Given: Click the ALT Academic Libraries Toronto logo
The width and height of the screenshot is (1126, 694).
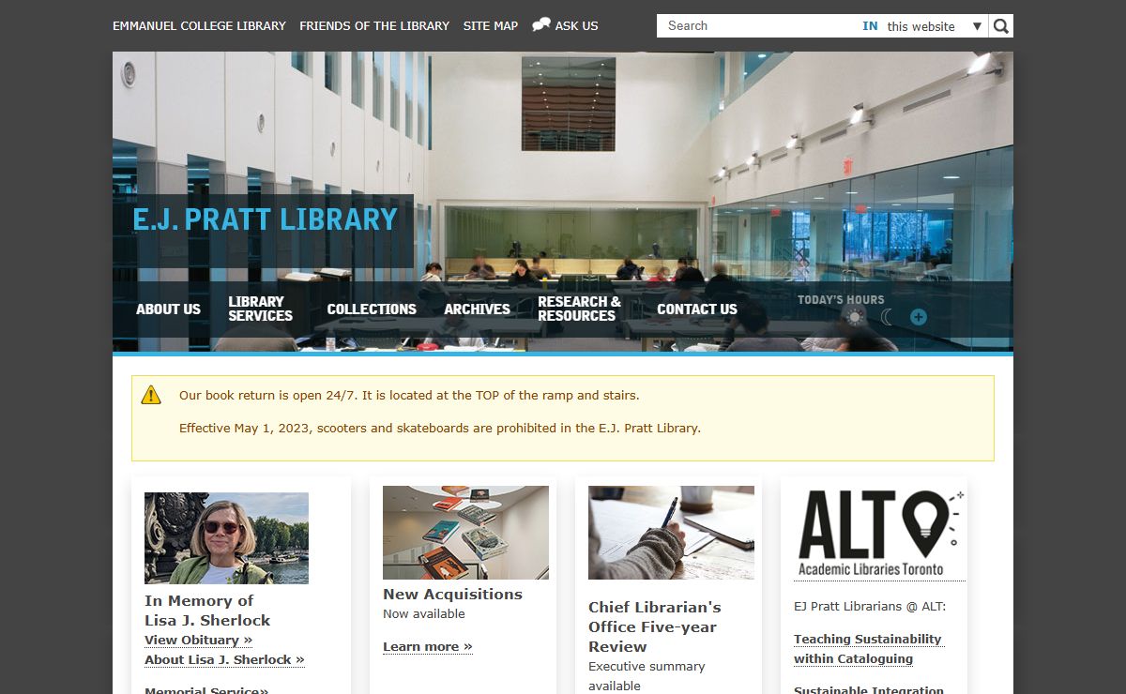Looking at the screenshot, I should 877,533.
